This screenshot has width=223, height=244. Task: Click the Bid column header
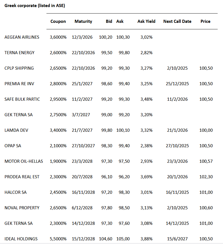(109, 21)
